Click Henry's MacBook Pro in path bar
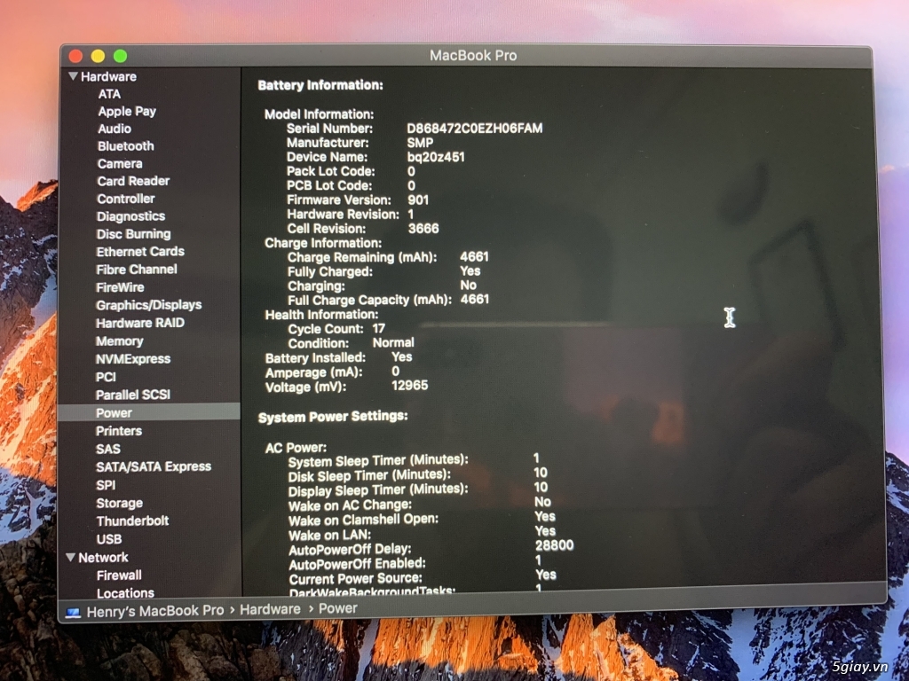The image size is (909, 681). (x=154, y=611)
